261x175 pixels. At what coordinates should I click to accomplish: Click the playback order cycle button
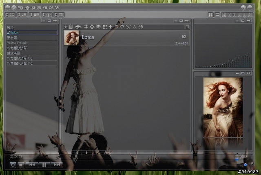13,165
